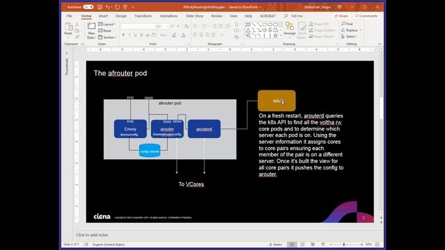Expand the Thumbnails pane arrow
Image resolution: width=445 pixels, height=250 pixels.
click(x=67, y=53)
